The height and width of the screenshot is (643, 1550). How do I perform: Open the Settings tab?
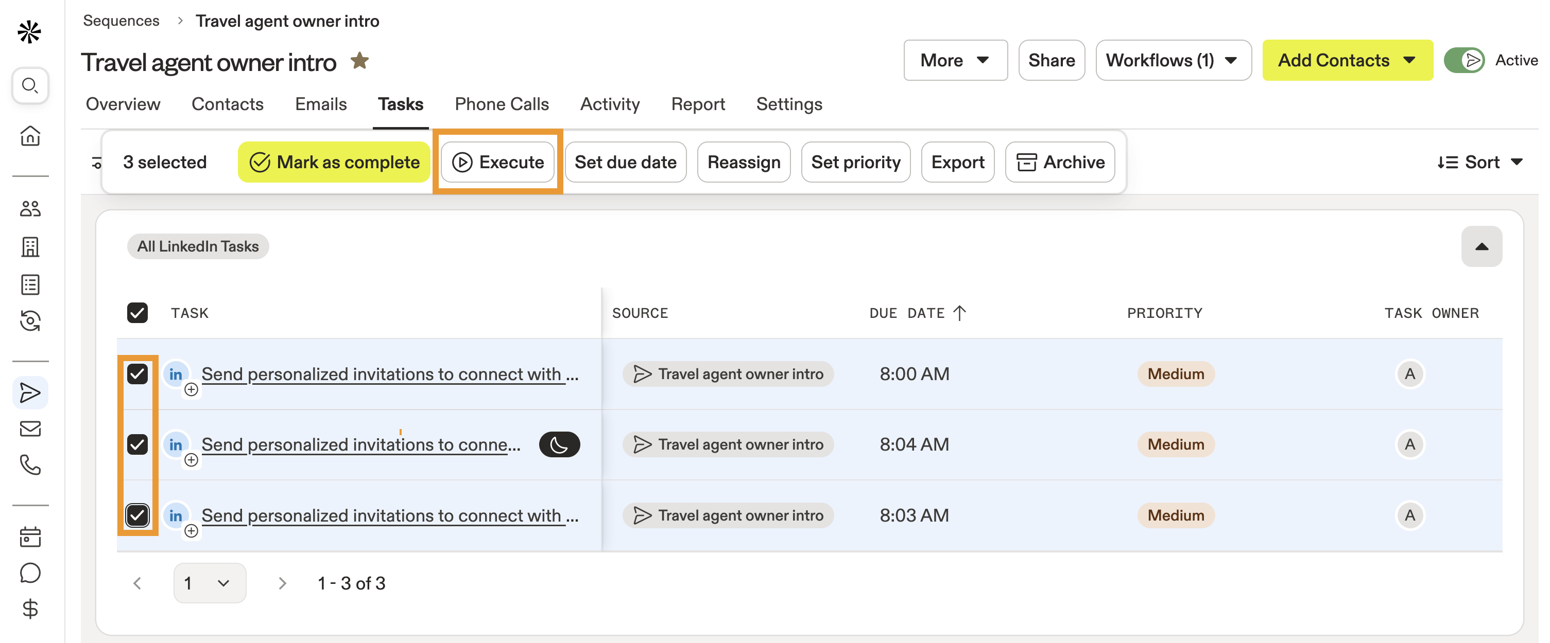(x=789, y=103)
